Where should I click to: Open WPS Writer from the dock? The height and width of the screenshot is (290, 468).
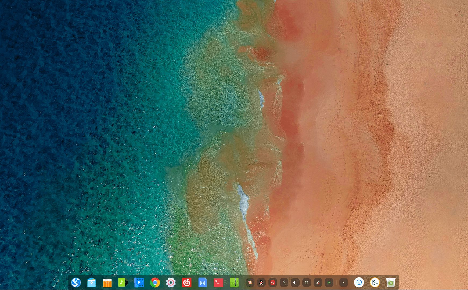[202, 282]
